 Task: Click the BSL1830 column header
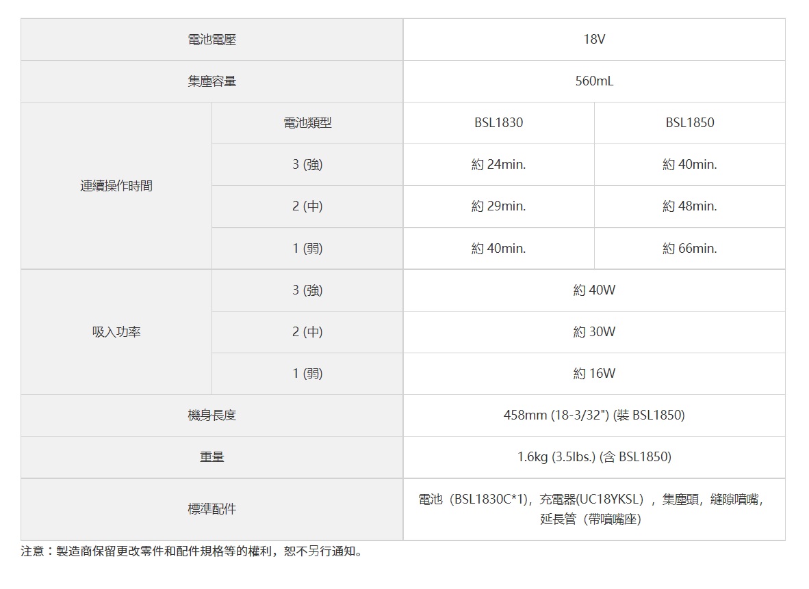point(498,123)
